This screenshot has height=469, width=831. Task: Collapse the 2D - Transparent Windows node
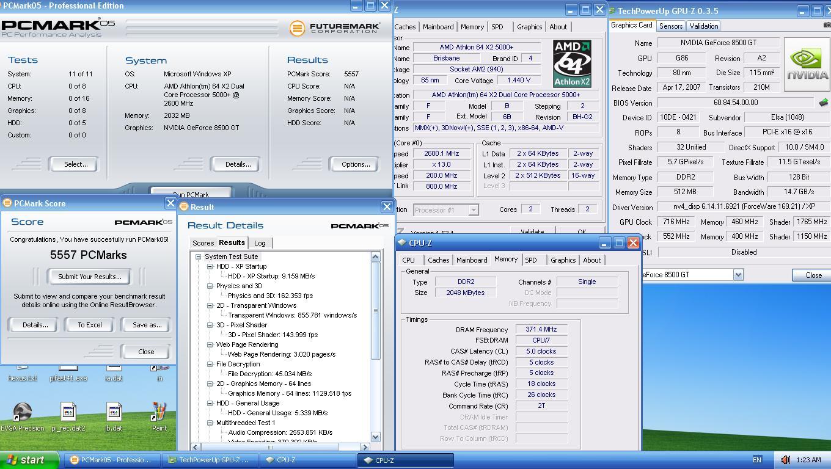210,305
